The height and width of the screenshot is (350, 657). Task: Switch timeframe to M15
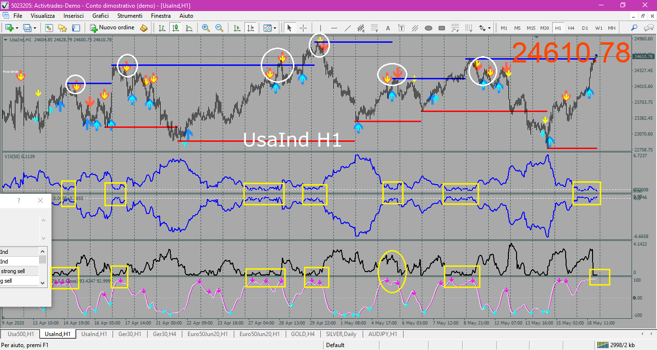point(531,28)
